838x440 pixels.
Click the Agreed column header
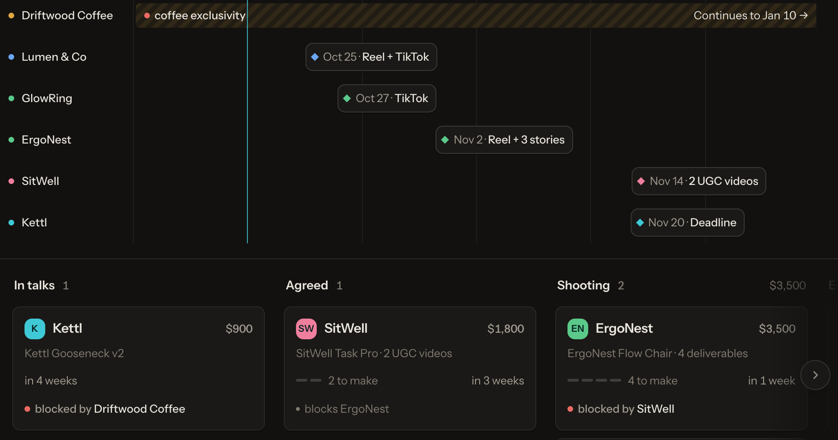pos(307,285)
